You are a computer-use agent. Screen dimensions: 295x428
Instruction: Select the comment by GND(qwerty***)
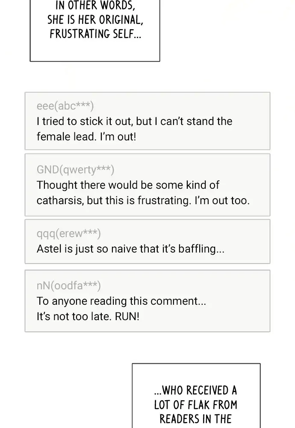tap(147, 185)
